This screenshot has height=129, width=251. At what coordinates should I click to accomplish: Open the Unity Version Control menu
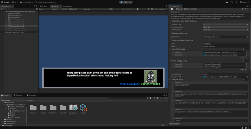click(x=46, y=2)
